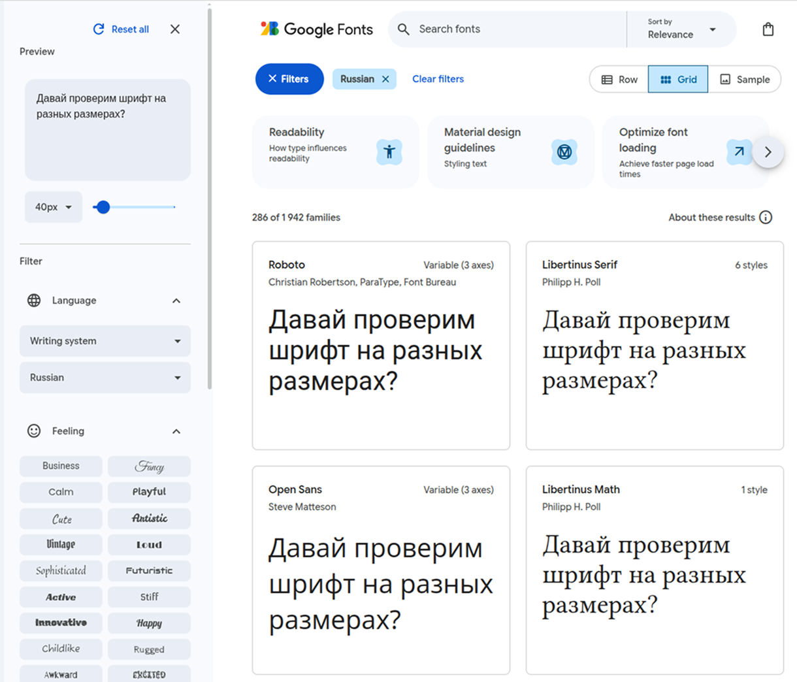This screenshot has height=682, width=797.
Task: Click the info icon beside About these results
Action: (766, 218)
